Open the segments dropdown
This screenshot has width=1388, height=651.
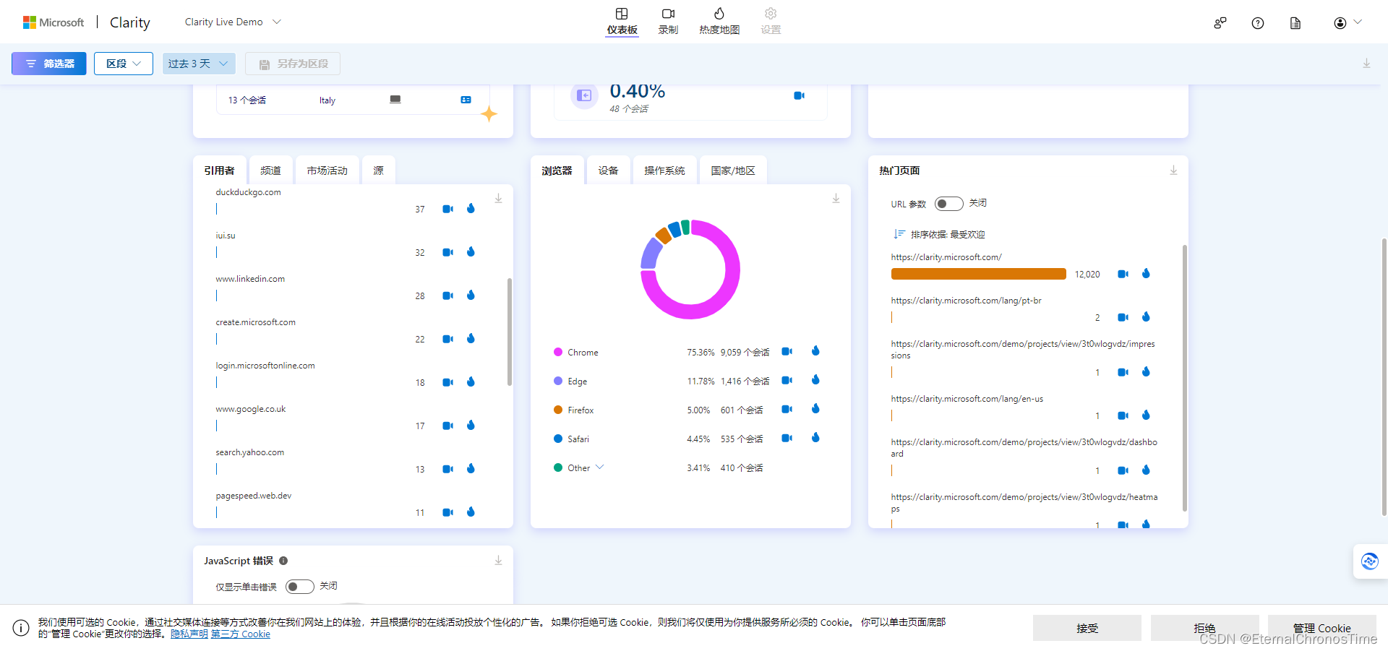click(124, 64)
